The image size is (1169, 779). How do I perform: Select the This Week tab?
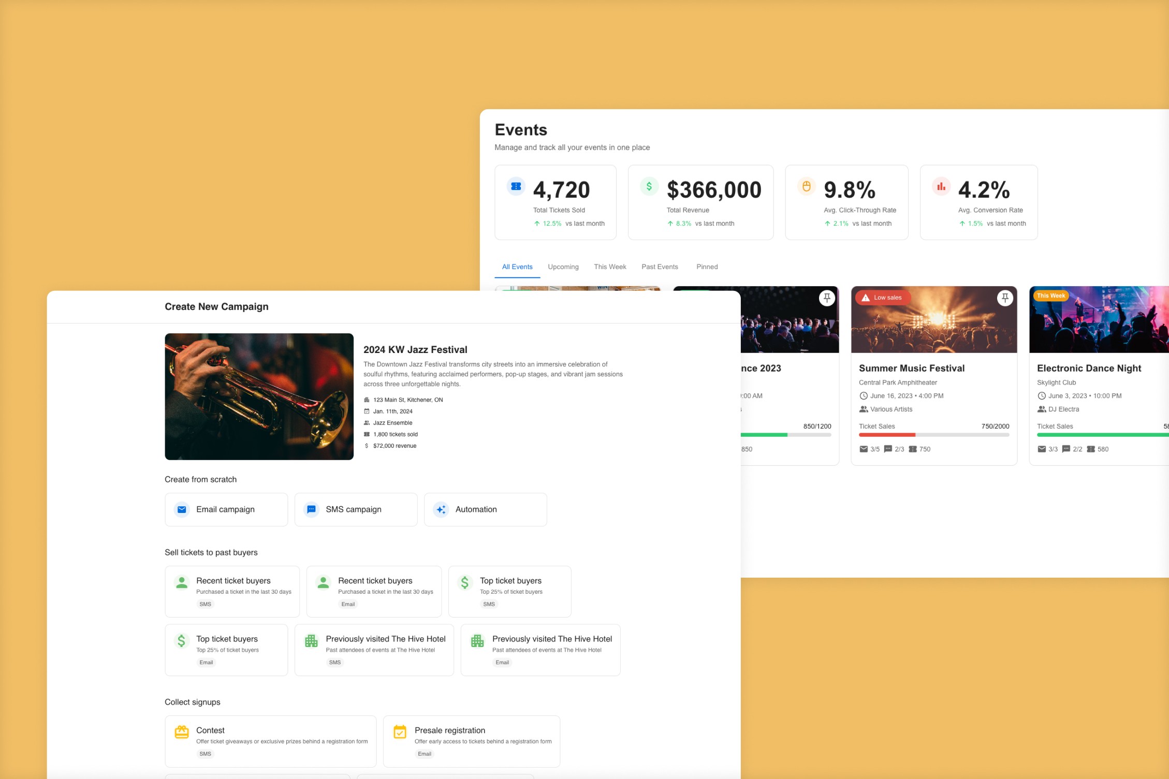click(610, 267)
